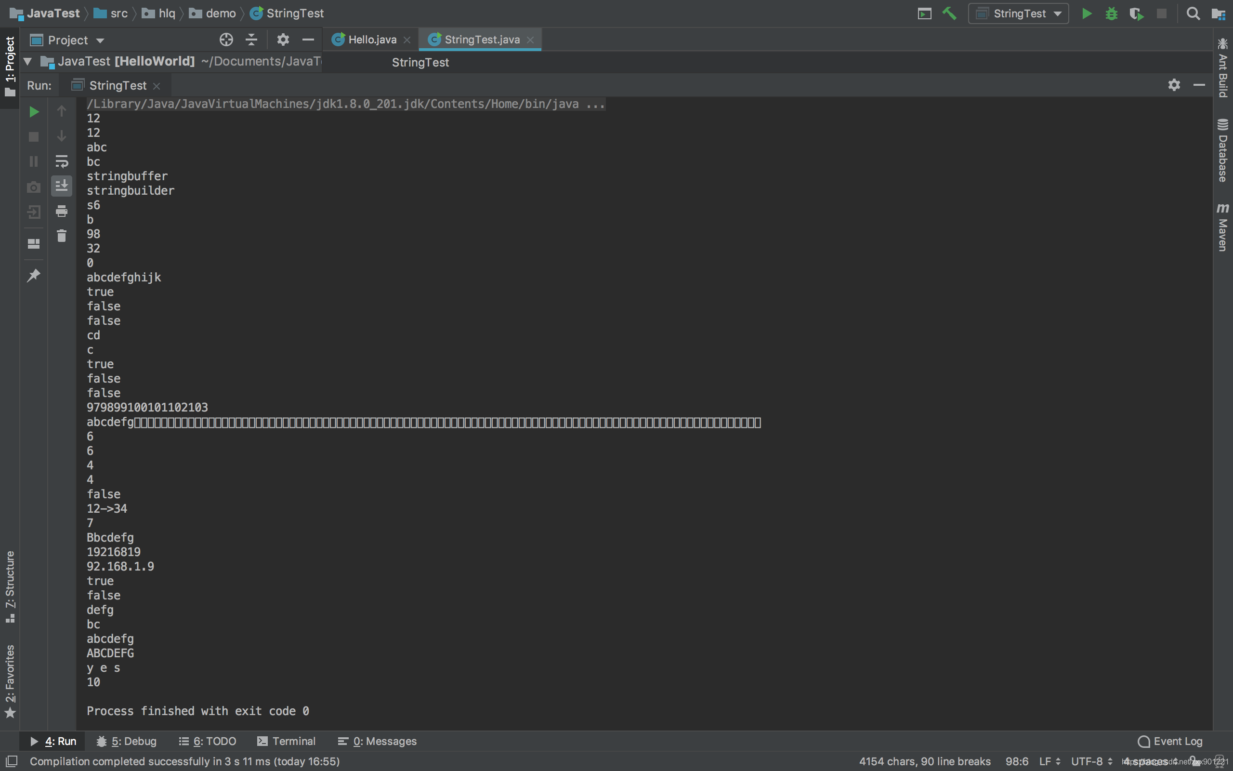Debug StringTest with top bug icon
Viewport: 1233px width, 771px height.
[x=1111, y=13]
